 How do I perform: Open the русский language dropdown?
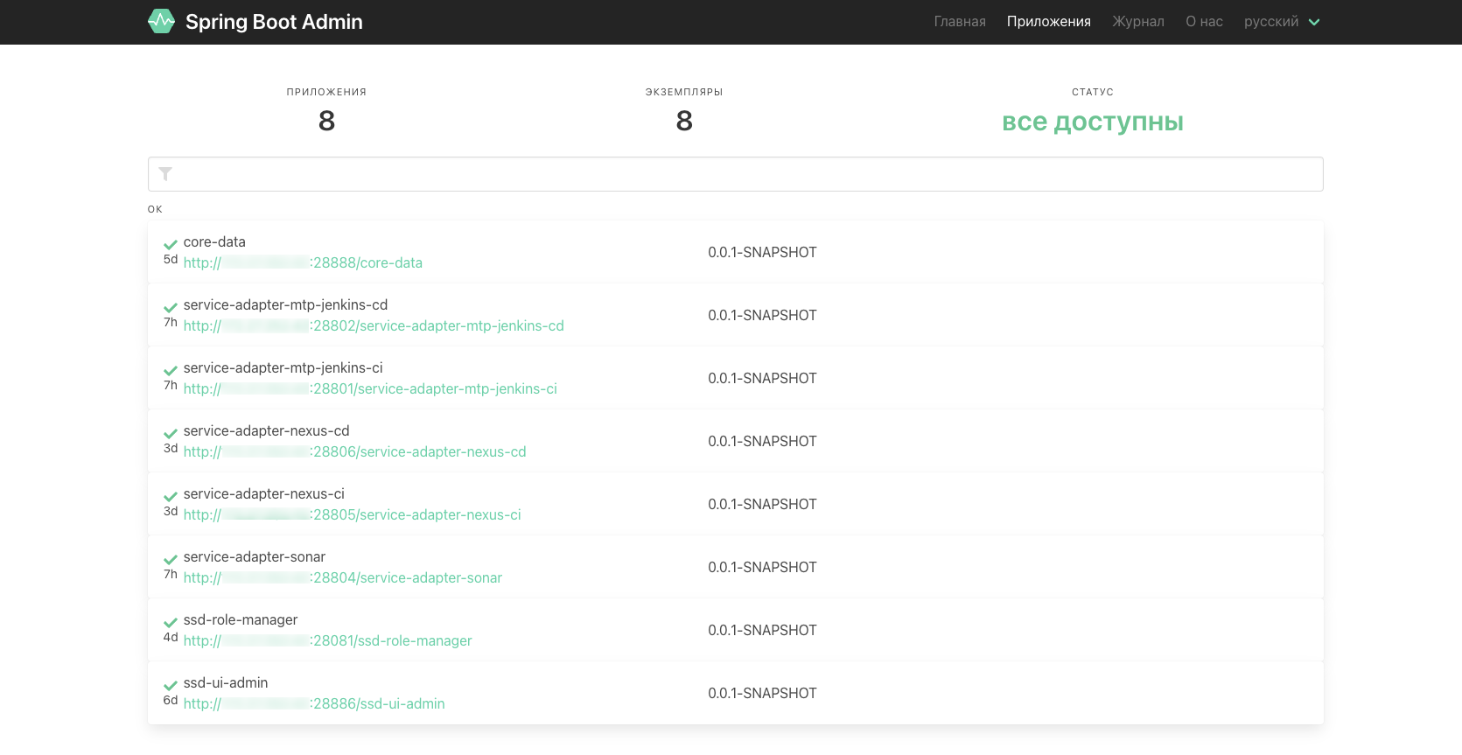pos(1282,22)
